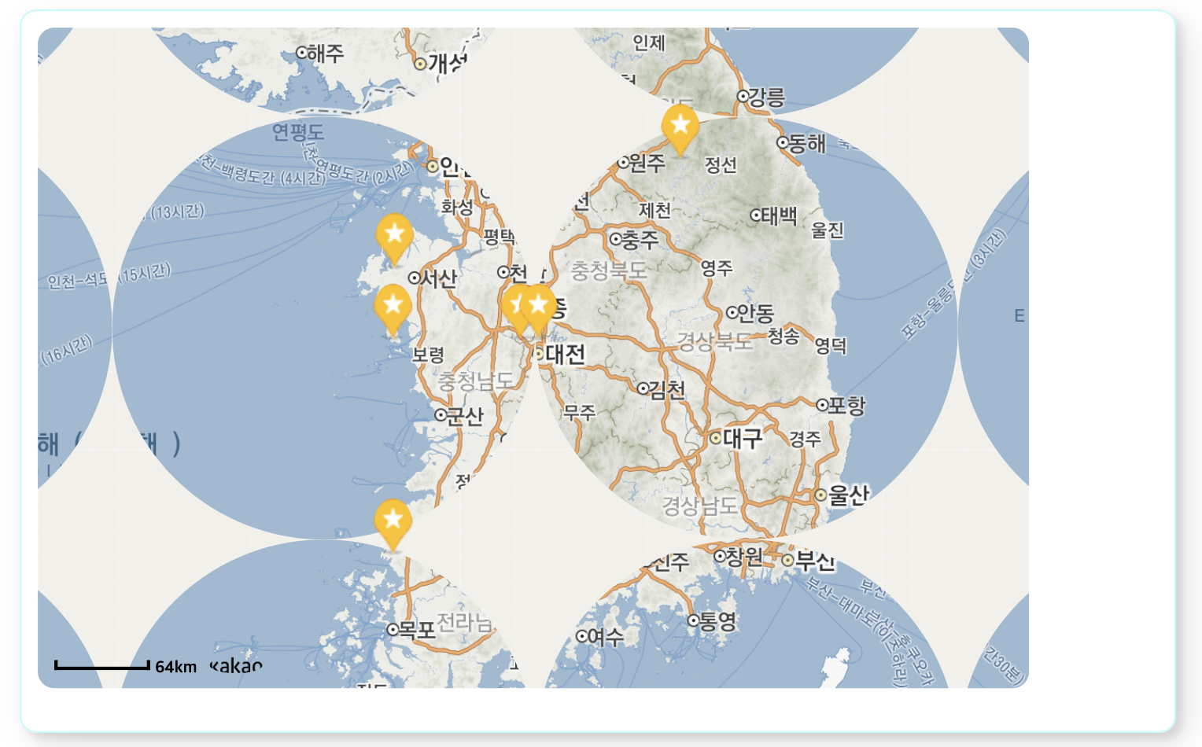
Task: Click the star marker near 원주
Action: [680, 131]
